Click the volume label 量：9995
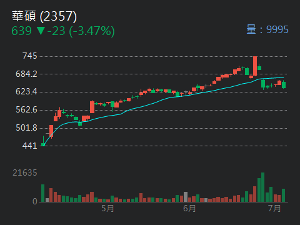The image size is (300, 225). point(267,29)
